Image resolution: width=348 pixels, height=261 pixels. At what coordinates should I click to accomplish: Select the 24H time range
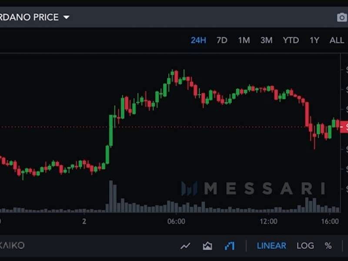pyautogui.click(x=198, y=40)
